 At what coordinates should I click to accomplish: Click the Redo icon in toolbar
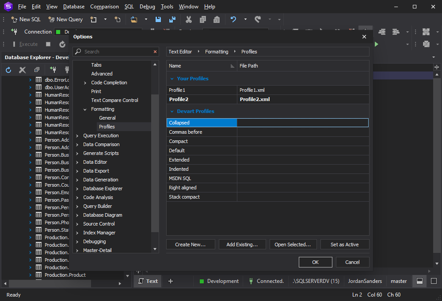[258, 19]
